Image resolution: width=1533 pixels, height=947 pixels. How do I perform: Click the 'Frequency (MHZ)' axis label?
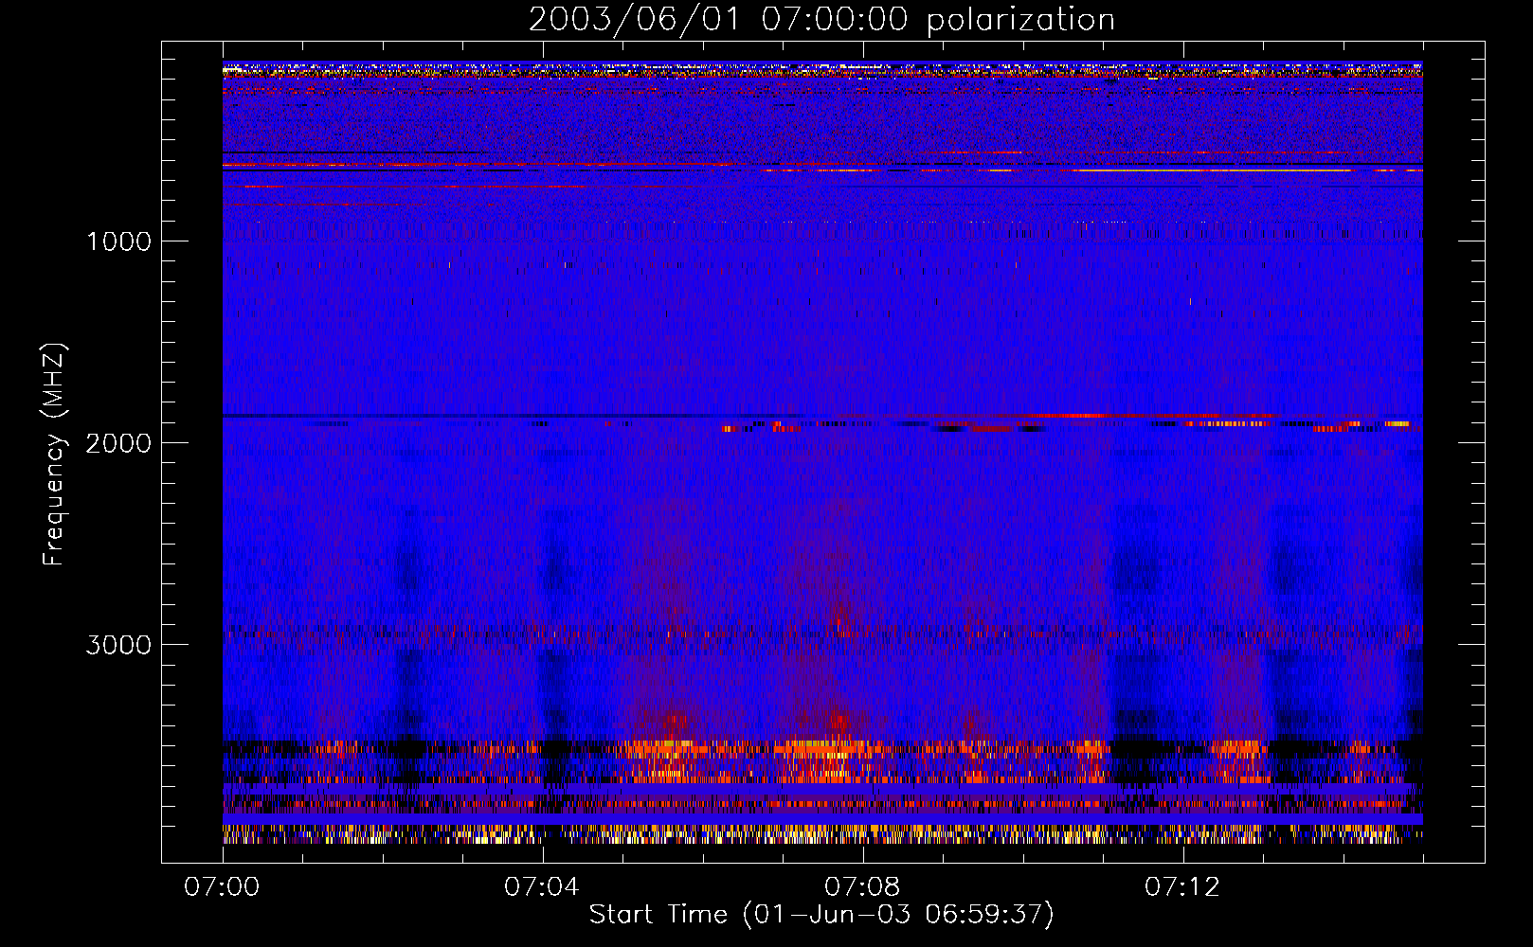54,455
